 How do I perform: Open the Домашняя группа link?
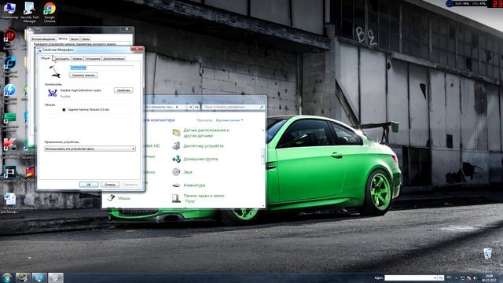[x=200, y=159]
